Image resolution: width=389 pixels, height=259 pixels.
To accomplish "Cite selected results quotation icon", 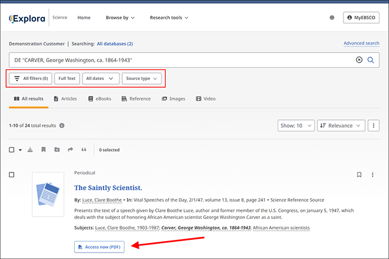I will (84, 150).
